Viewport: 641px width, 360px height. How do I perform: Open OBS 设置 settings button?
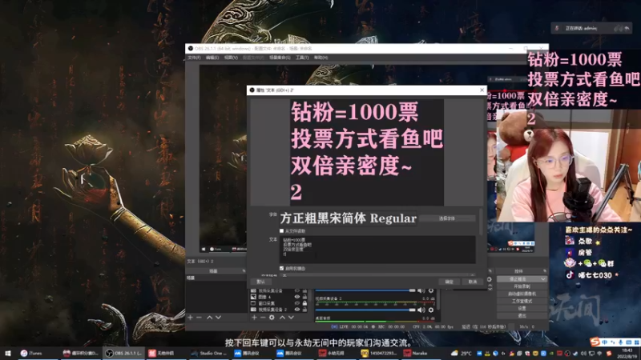(x=522, y=309)
